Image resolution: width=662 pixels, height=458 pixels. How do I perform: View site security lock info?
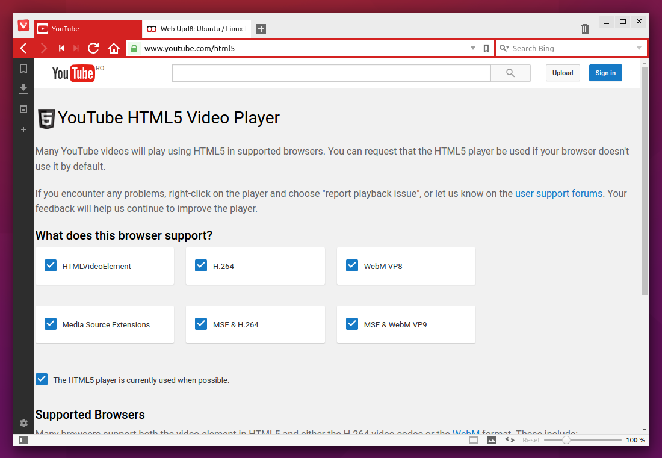(134, 48)
